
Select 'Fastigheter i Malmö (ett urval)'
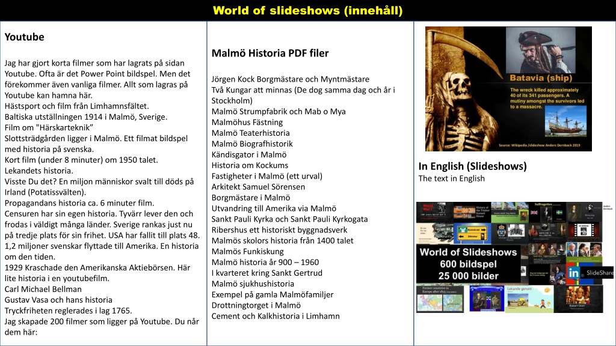pos(266,176)
